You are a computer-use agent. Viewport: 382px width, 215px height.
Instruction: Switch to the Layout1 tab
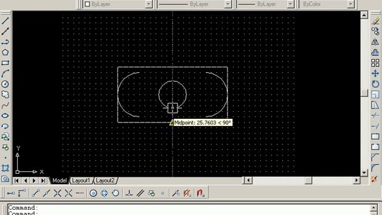pyautogui.click(x=81, y=180)
